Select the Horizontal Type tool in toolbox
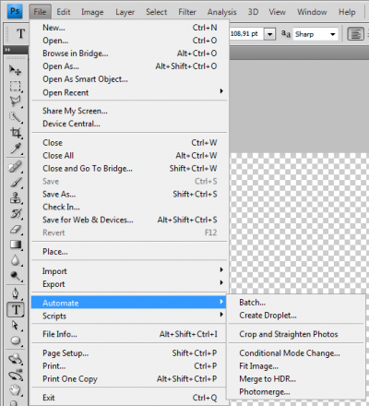Screen dimensions: 369x406 pos(16,310)
